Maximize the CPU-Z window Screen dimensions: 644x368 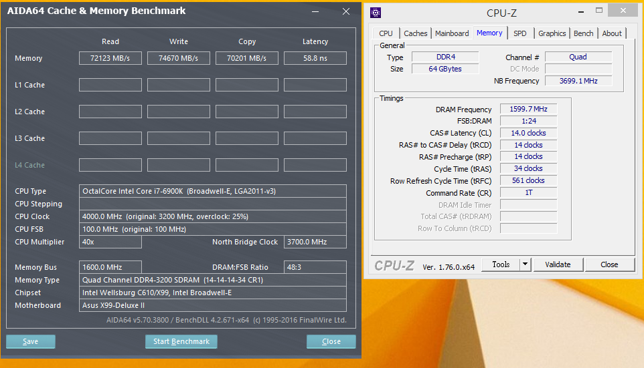[599, 11]
